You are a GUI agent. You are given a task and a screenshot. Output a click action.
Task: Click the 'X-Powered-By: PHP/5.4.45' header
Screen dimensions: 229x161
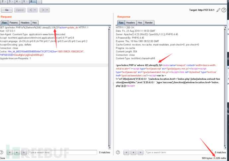coord(130,38)
